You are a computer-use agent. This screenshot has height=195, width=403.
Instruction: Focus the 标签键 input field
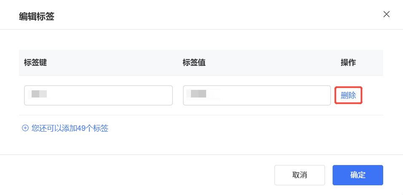point(98,95)
